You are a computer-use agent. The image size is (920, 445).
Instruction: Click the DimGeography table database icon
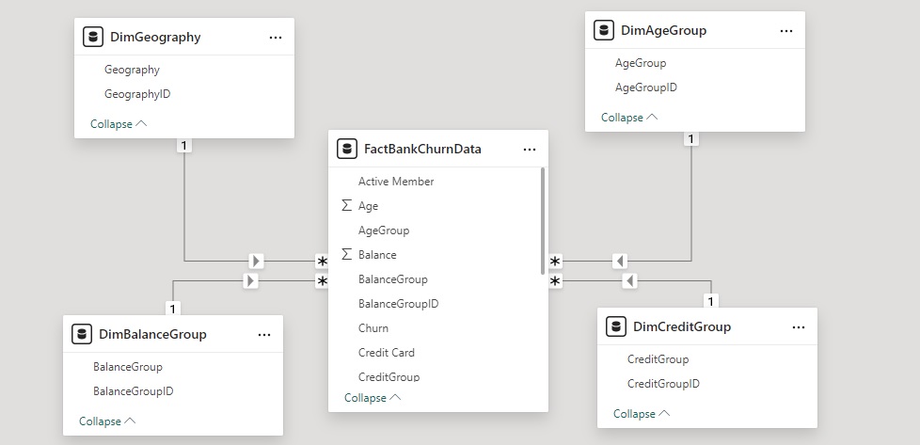point(93,37)
